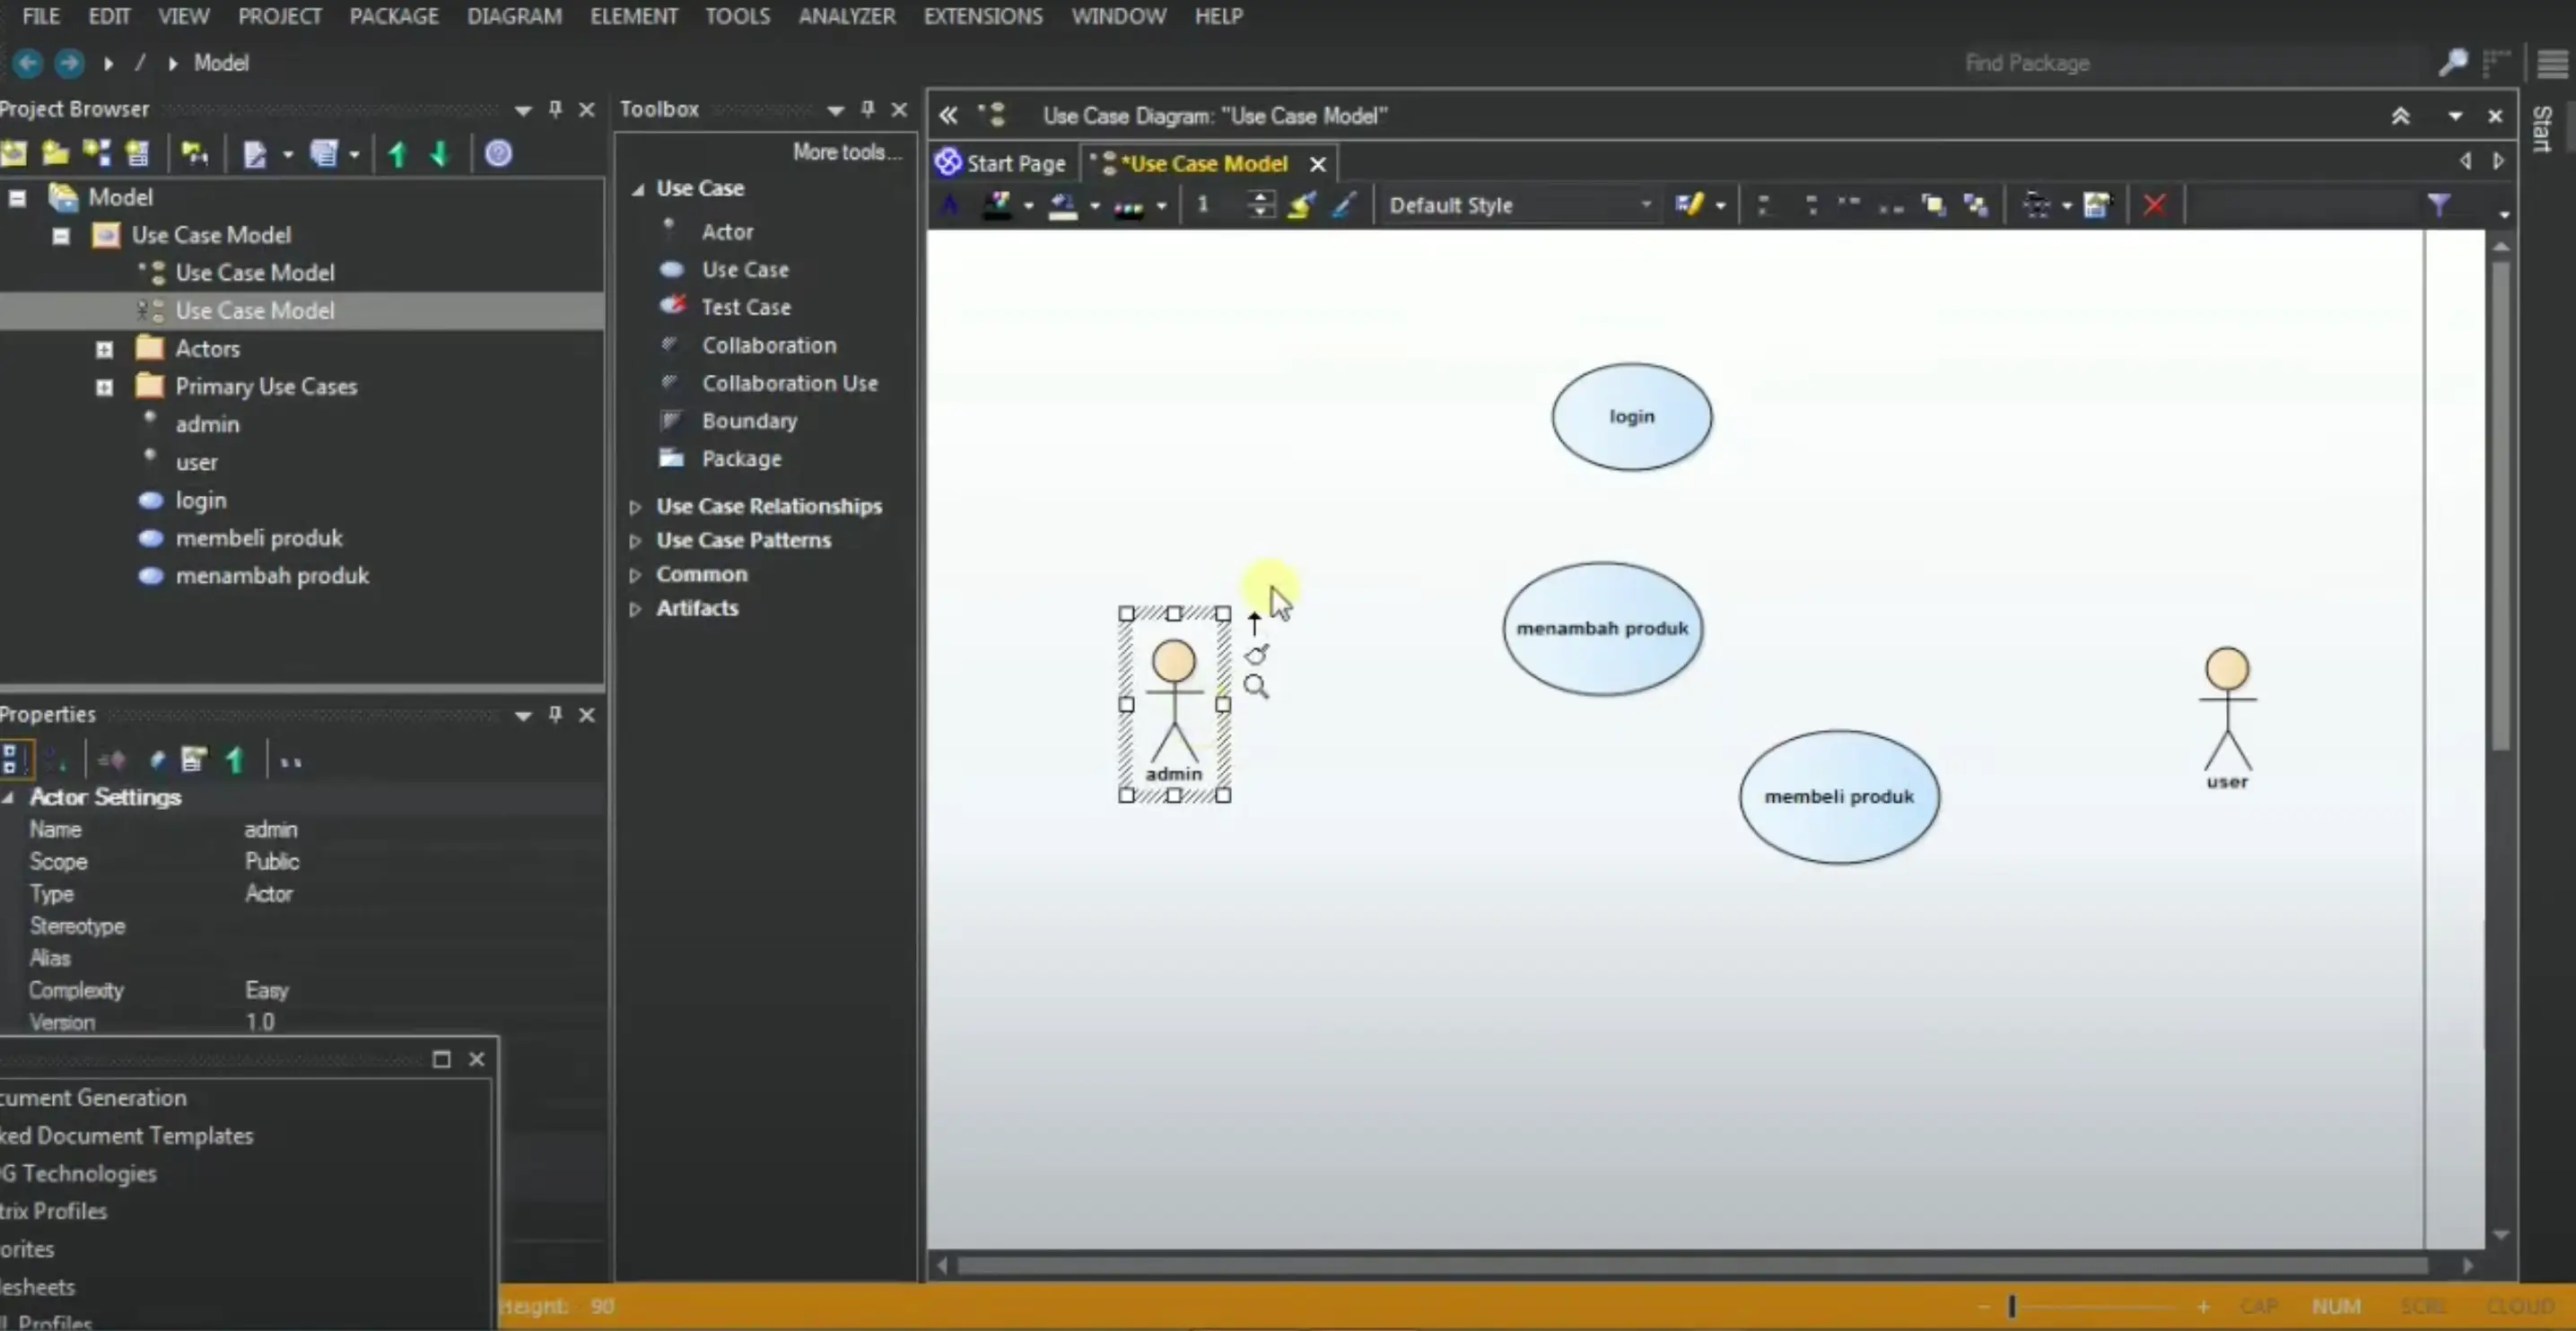The image size is (2576, 1331).
Task: Open the Default Style dropdown
Action: [x=1646, y=204]
